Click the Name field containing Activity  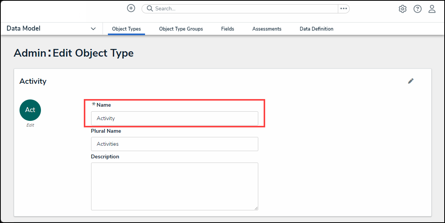(174, 119)
